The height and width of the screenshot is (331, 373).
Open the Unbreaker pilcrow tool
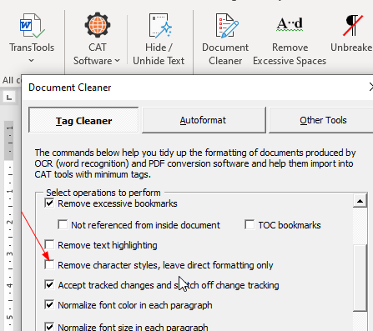coord(352,25)
